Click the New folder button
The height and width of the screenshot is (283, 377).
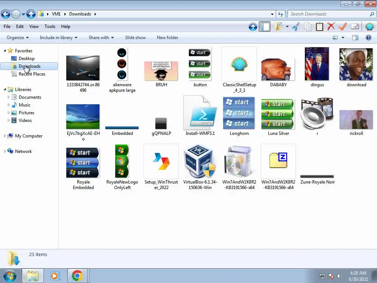pos(168,38)
